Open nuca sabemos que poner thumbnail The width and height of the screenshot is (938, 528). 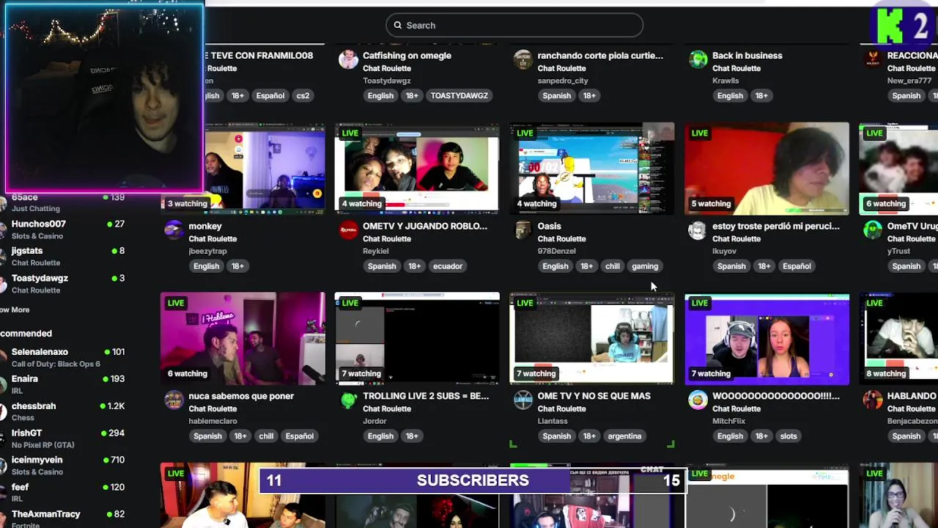243,338
